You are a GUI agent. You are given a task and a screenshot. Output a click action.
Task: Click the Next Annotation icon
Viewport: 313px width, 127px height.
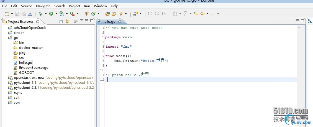tap(175, 14)
